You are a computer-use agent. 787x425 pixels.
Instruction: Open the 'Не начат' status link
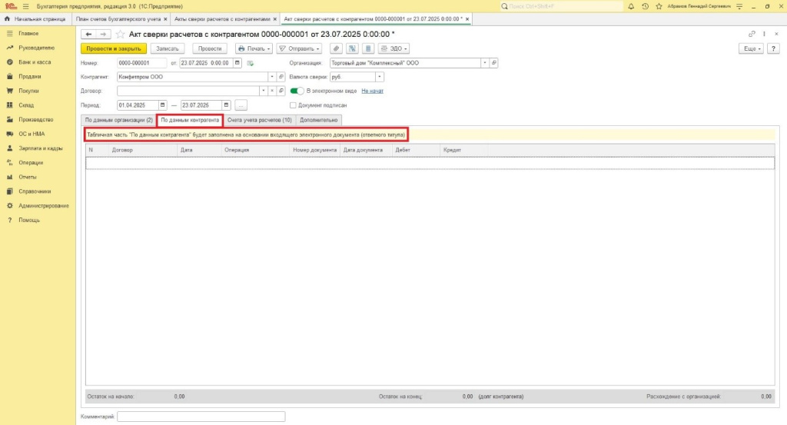click(372, 91)
